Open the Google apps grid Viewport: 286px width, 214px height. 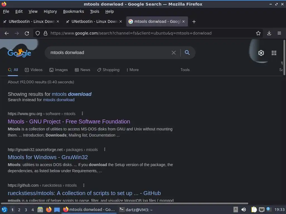274,53
